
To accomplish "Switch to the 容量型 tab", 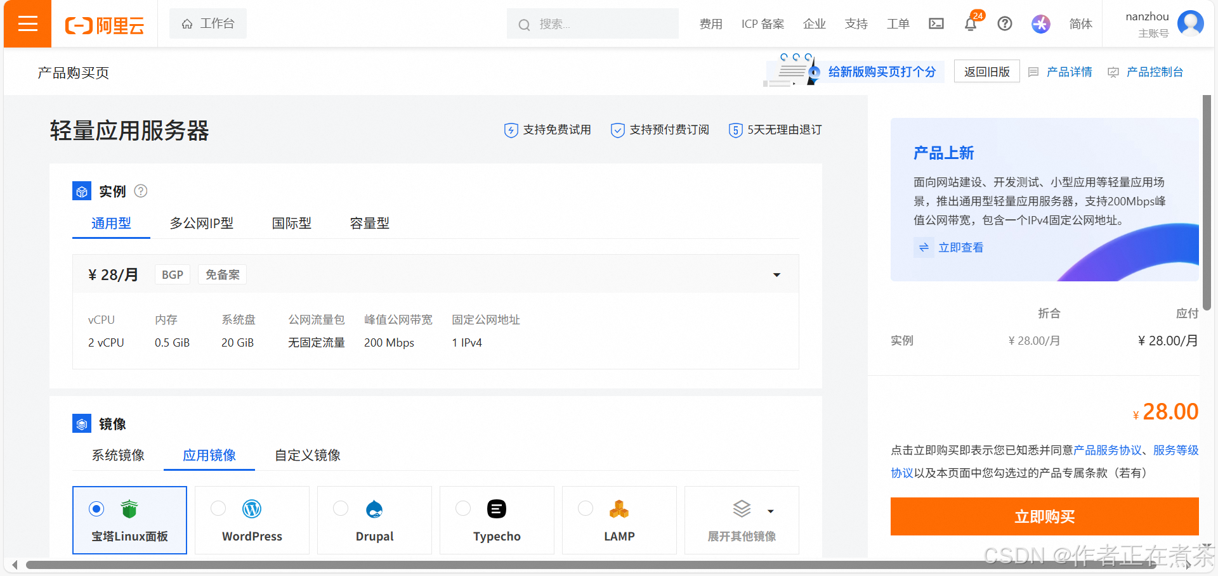I will pos(370,223).
